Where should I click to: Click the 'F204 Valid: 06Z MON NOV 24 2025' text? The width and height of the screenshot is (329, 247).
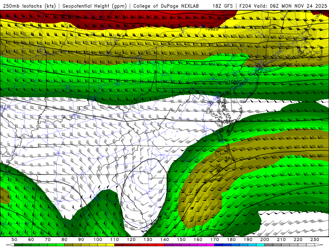[283, 6]
